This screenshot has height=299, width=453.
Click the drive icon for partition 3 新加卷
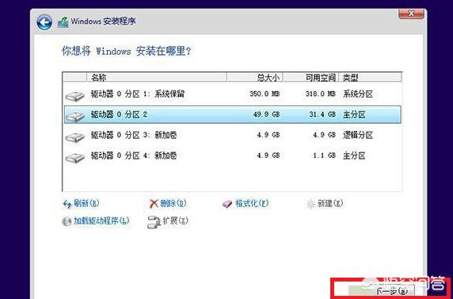74,137
